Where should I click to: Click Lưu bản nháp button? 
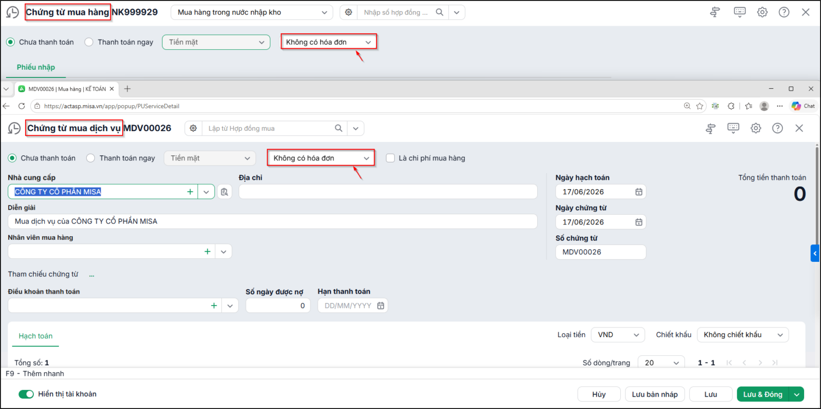click(655, 394)
